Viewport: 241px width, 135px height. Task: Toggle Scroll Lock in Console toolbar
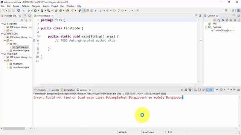coord(199,90)
